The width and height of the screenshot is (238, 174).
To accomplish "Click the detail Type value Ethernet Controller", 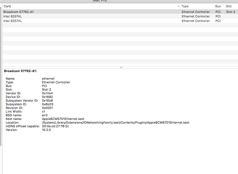I will point(56,82).
